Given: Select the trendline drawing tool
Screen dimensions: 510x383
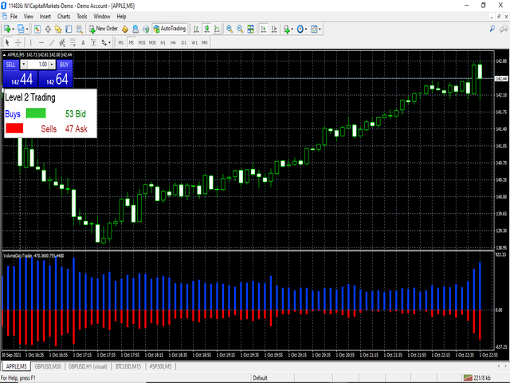Looking at the screenshot, I should [x=53, y=41].
